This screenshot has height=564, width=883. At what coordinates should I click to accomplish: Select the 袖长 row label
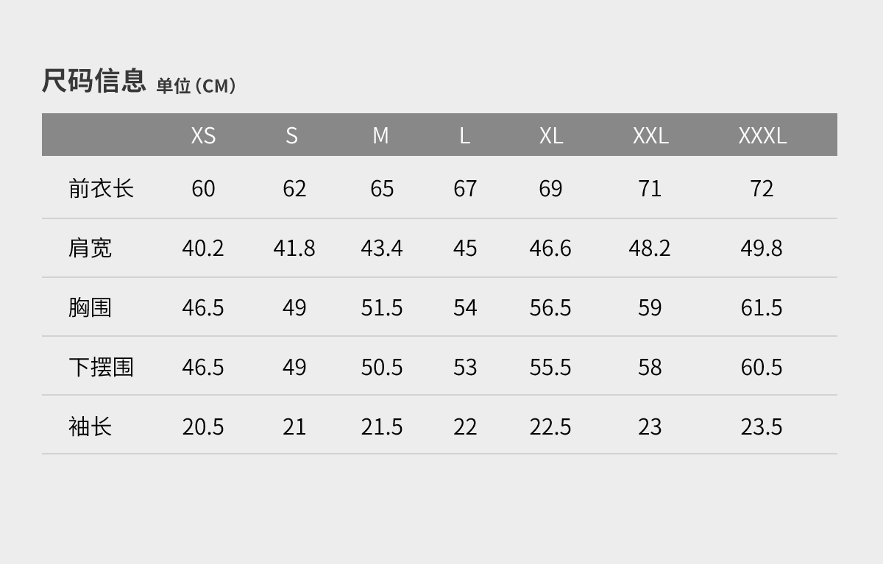point(90,426)
